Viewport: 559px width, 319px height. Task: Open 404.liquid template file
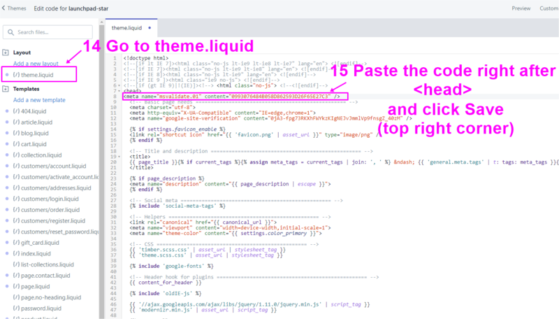[x=33, y=111]
